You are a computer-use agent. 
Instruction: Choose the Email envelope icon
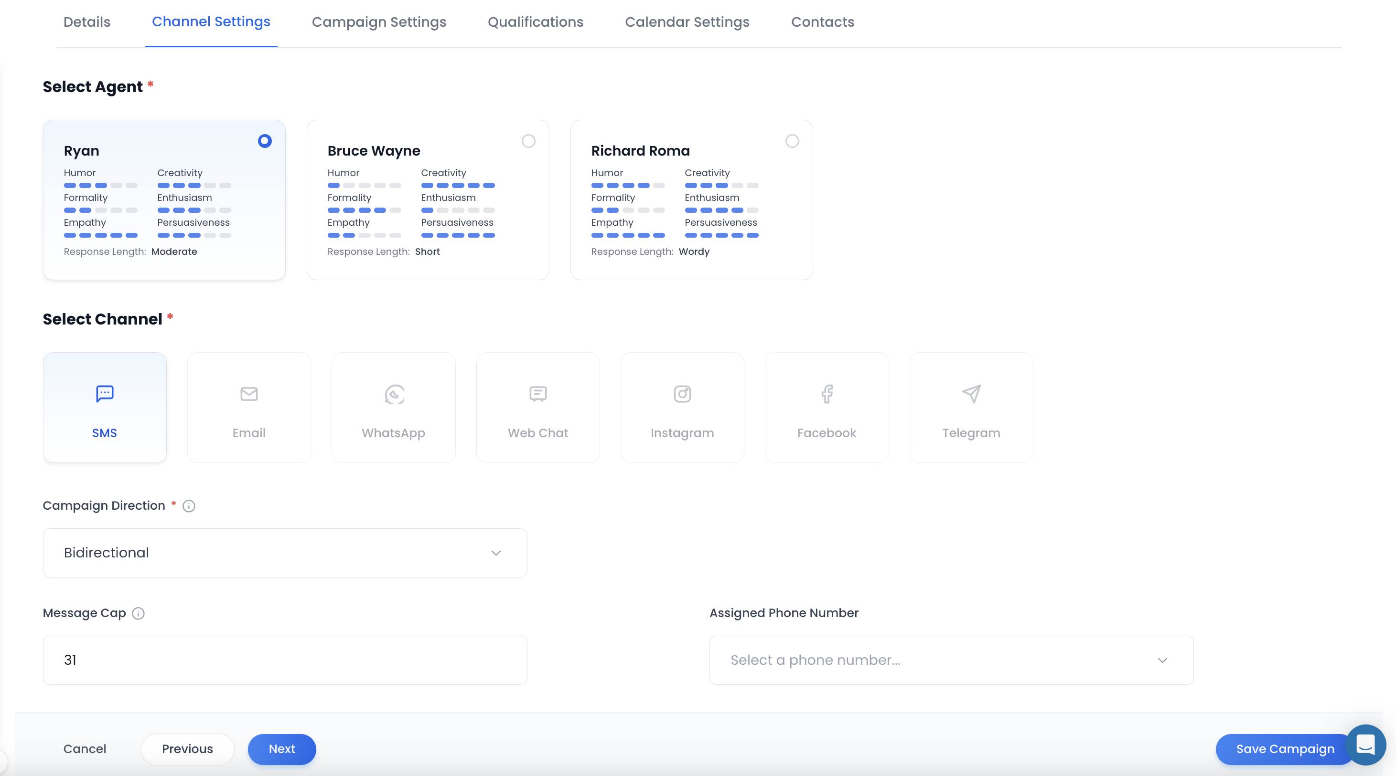click(249, 394)
